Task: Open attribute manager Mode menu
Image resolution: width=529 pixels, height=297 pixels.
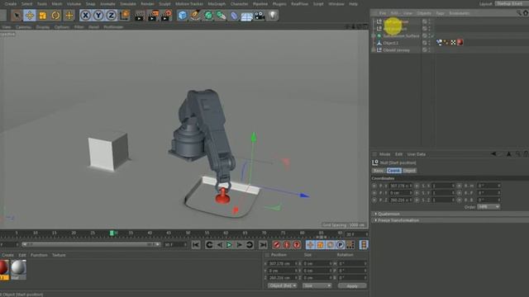Action: (x=384, y=154)
